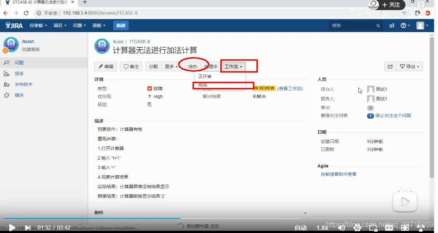Click the browser address bar URL
The height and width of the screenshot is (233, 438).
(x=100, y=13)
